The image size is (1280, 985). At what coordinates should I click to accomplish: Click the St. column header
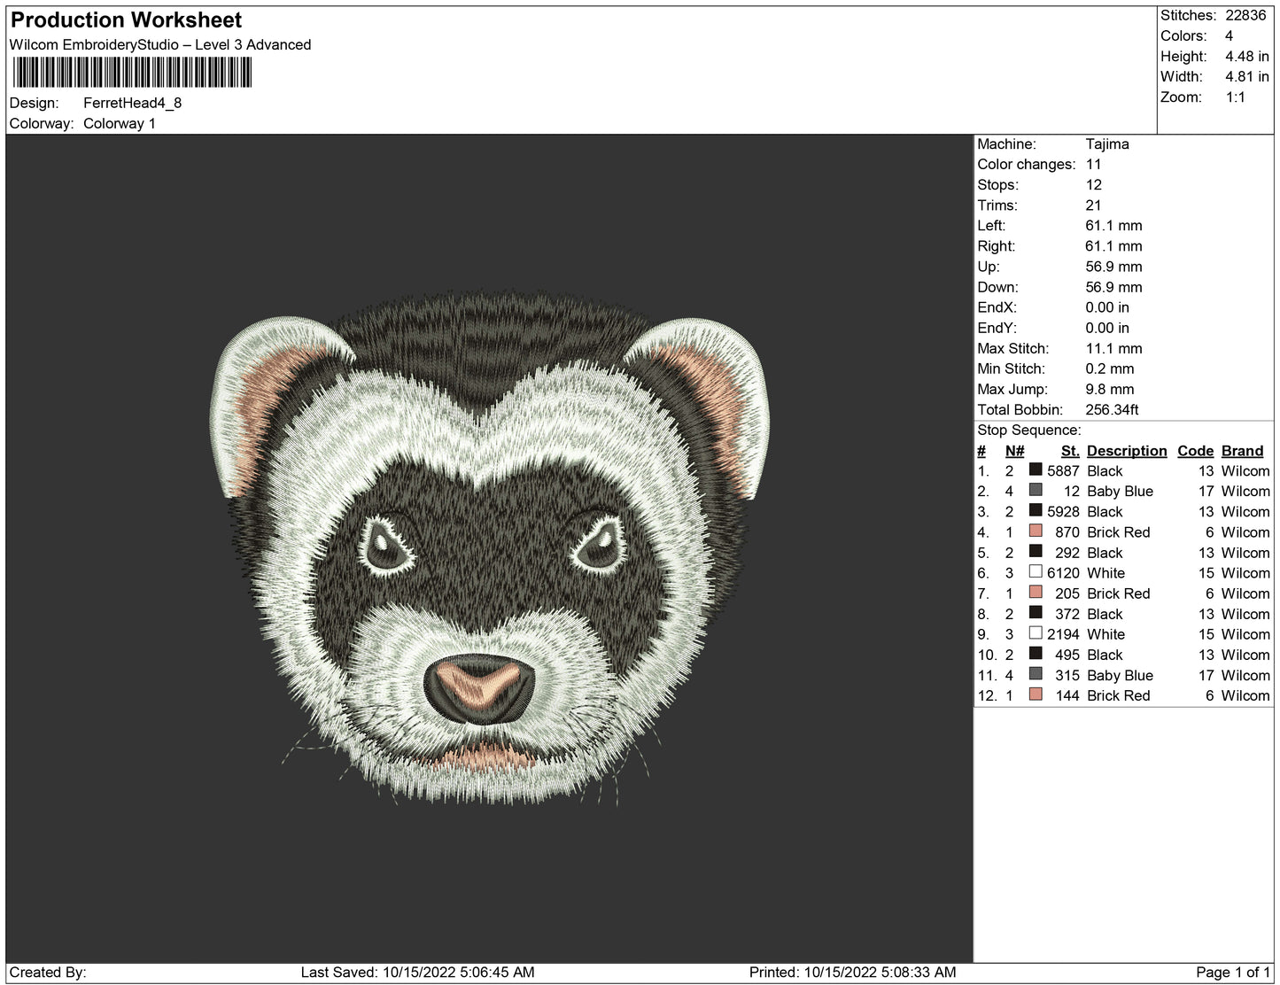[1069, 451]
